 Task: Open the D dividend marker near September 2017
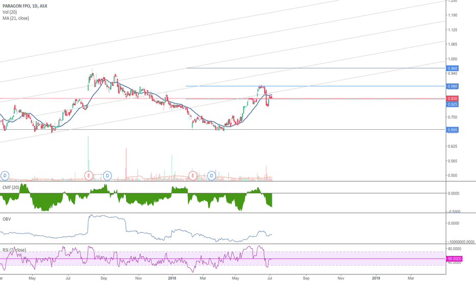tap(107, 175)
